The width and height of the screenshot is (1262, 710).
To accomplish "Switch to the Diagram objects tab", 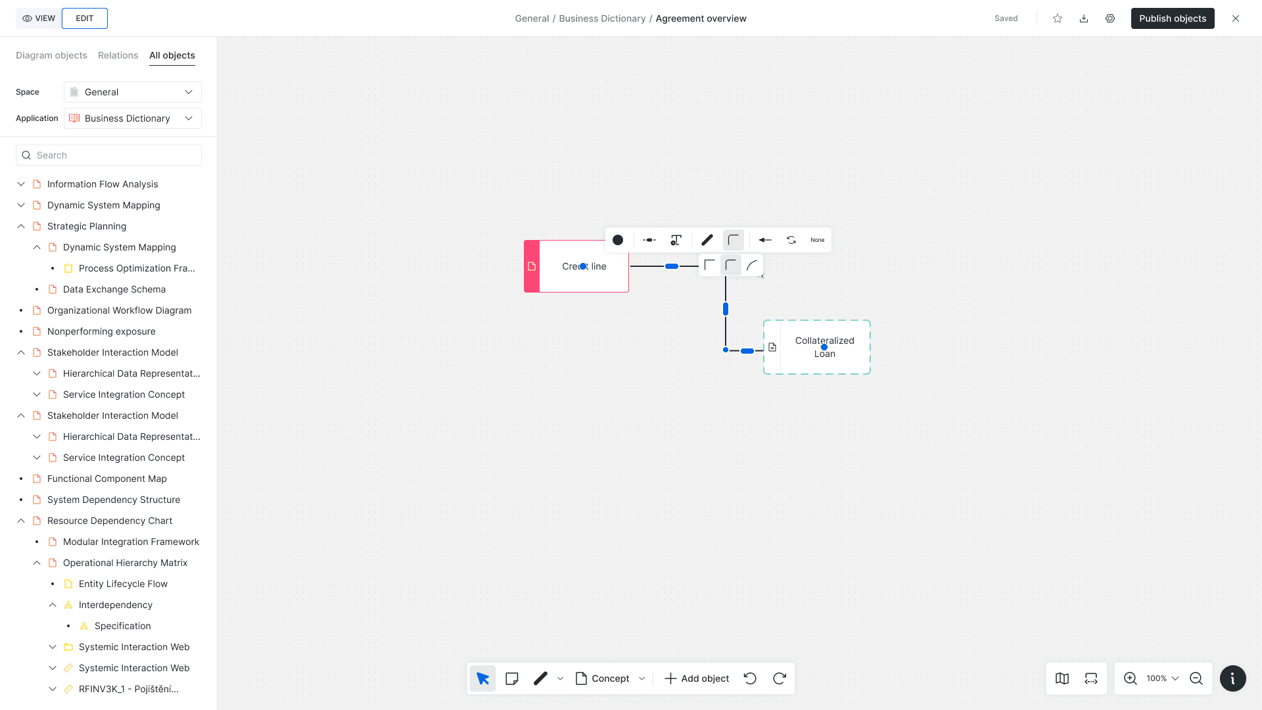I will [51, 55].
